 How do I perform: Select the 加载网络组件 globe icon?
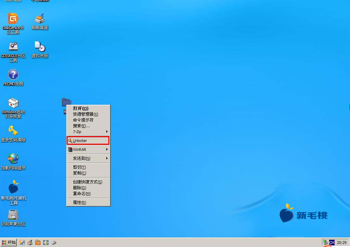(x=13, y=162)
